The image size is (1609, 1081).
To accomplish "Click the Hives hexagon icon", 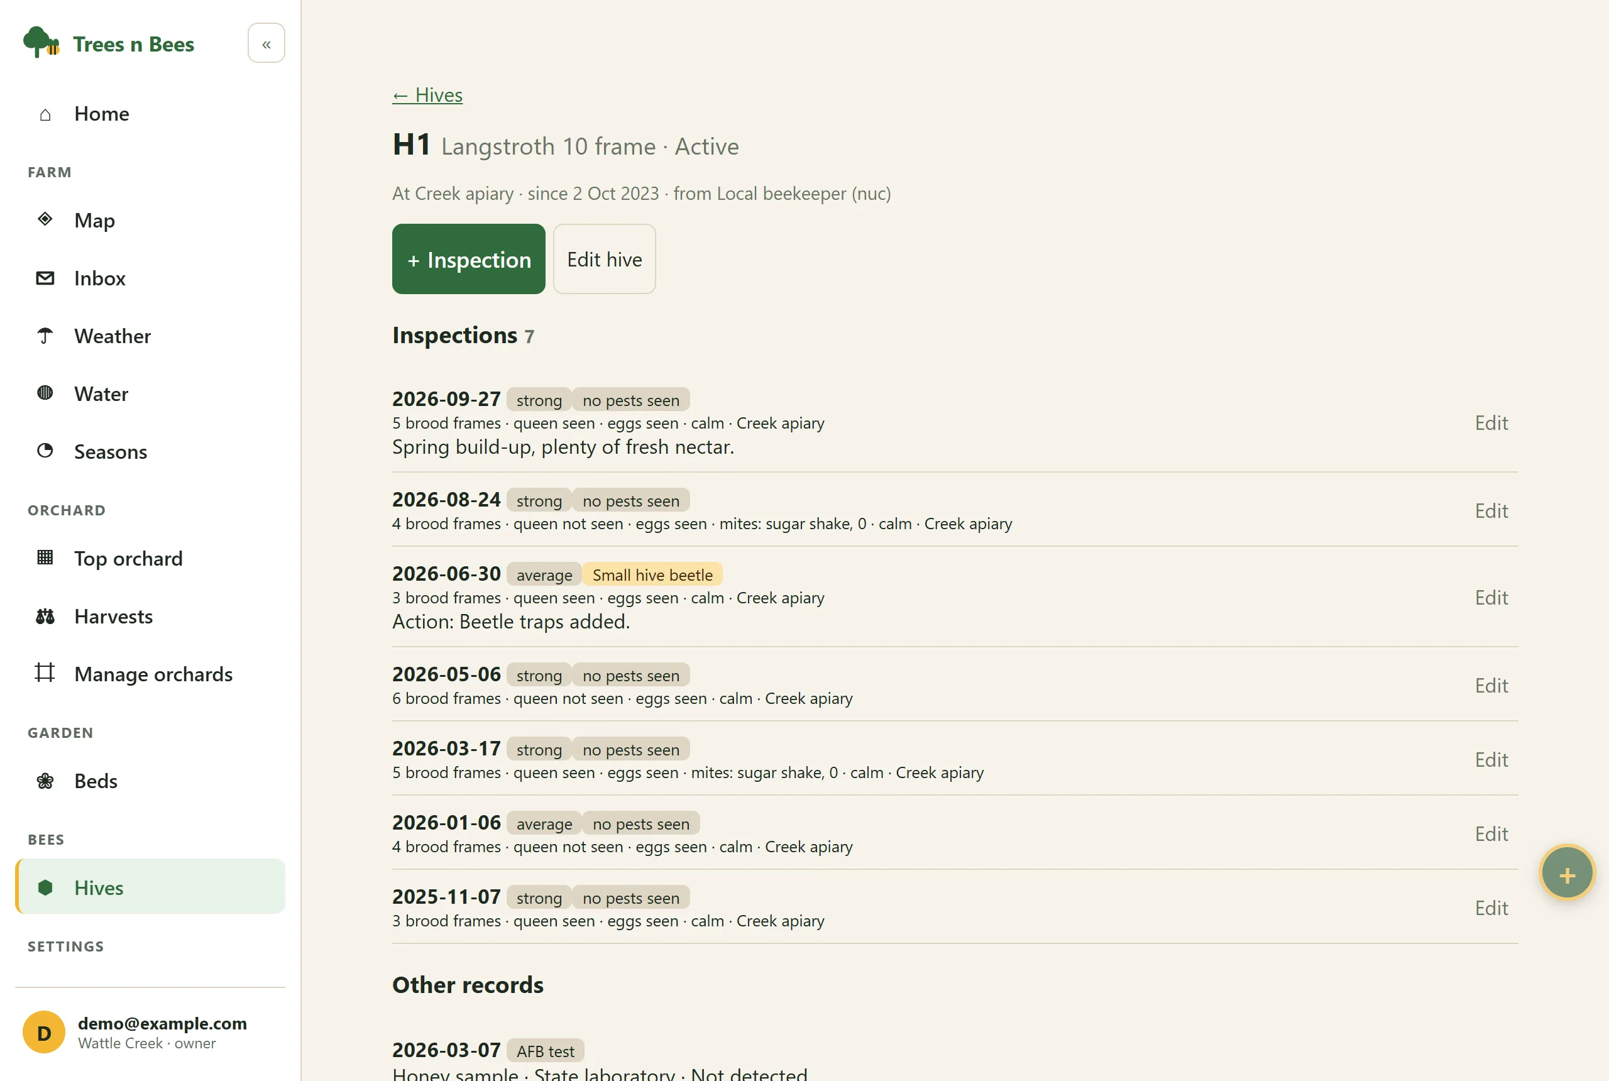I will click(x=45, y=887).
